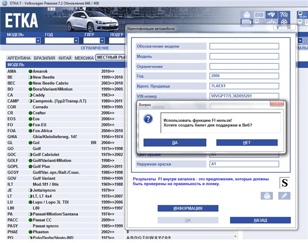Click ДА in the Вопрос dialog
The width and height of the screenshot is (308, 243).
(175, 143)
